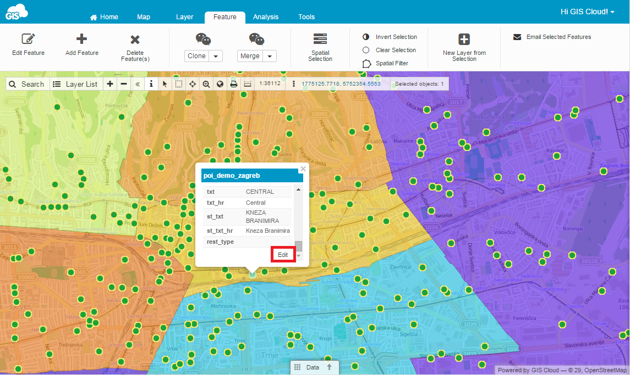This screenshot has height=375, width=630.
Task: Expand the Clone dropdown arrow
Action: tap(216, 56)
